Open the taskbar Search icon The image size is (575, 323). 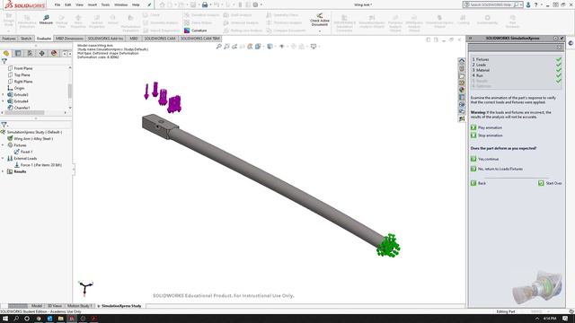click(16, 319)
